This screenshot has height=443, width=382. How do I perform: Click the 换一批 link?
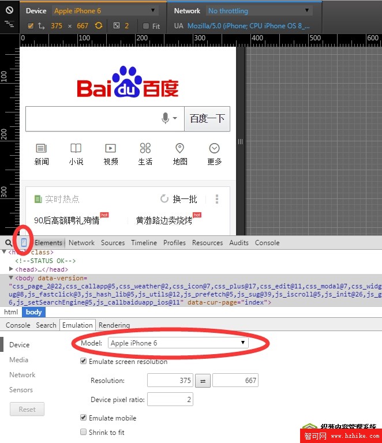tap(185, 199)
